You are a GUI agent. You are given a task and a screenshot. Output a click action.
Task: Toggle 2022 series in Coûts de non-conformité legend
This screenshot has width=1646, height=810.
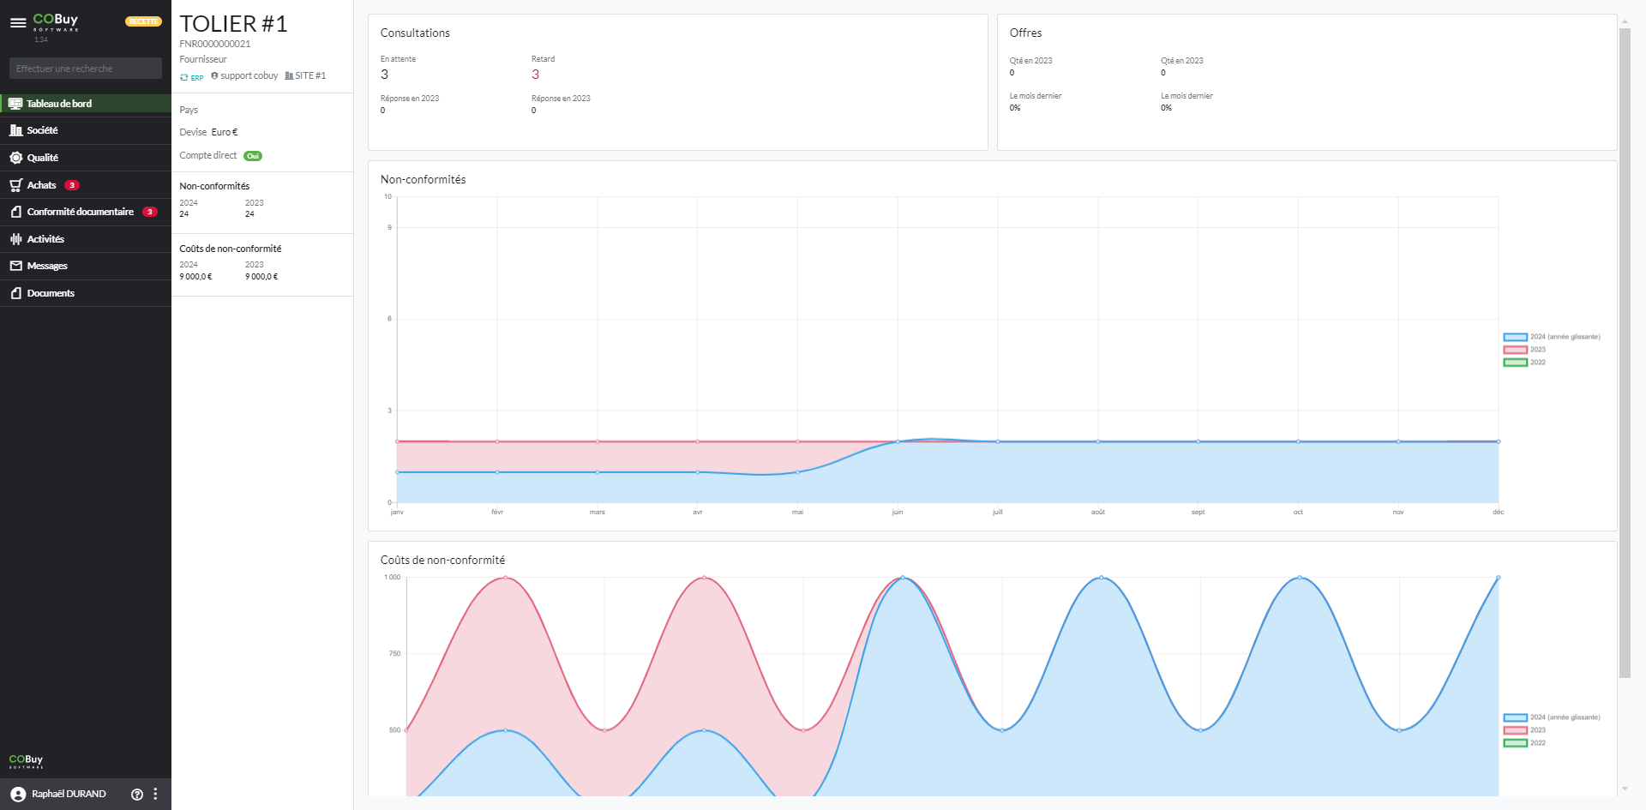click(x=1515, y=743)
